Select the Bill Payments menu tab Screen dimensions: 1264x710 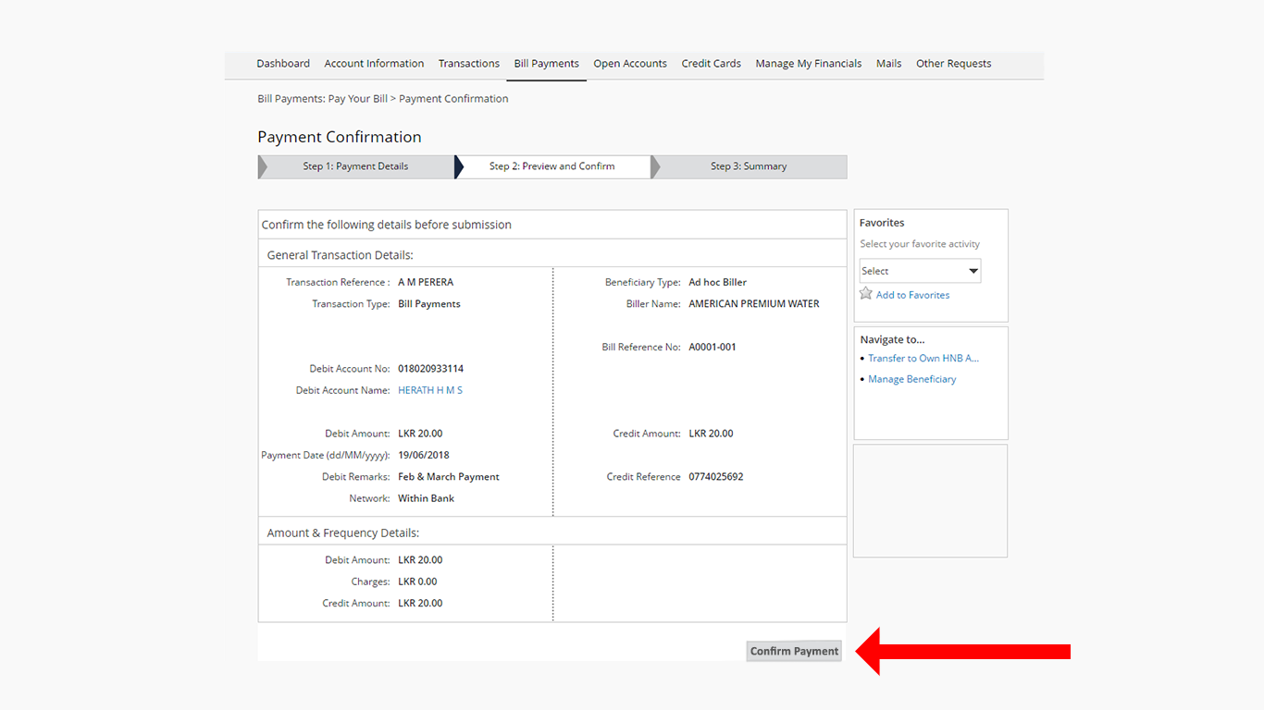coord(546,64)
